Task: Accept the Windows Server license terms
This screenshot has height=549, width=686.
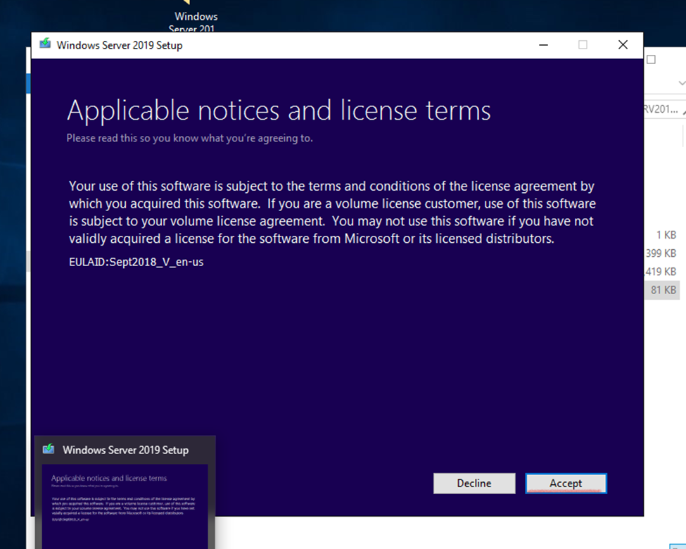Action: (566, 483)
